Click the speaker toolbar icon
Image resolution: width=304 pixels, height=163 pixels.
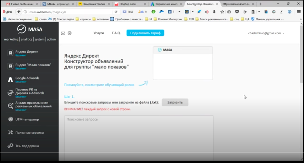click(207, 12)
